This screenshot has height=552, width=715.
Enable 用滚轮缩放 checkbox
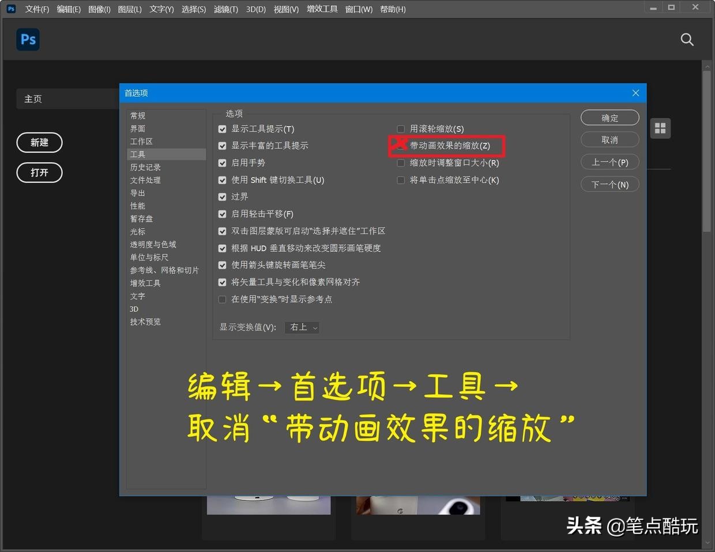[401, 128]
